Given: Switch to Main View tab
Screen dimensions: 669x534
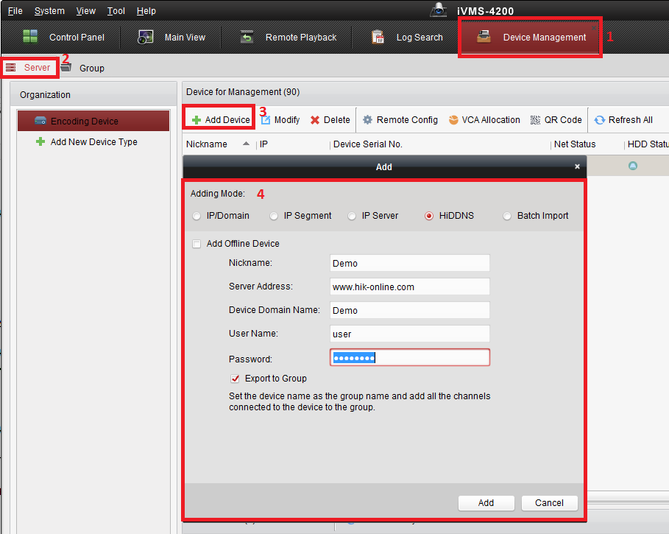Looking at the screenshot, I should tap(172, 38).
